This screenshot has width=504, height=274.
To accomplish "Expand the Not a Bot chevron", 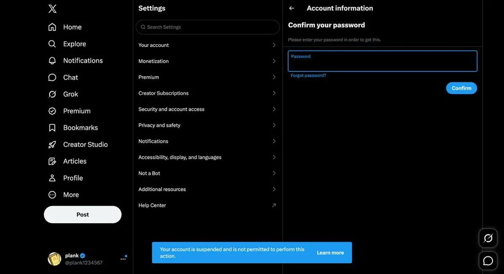I will pyautogui.click(x=274, y=173).
